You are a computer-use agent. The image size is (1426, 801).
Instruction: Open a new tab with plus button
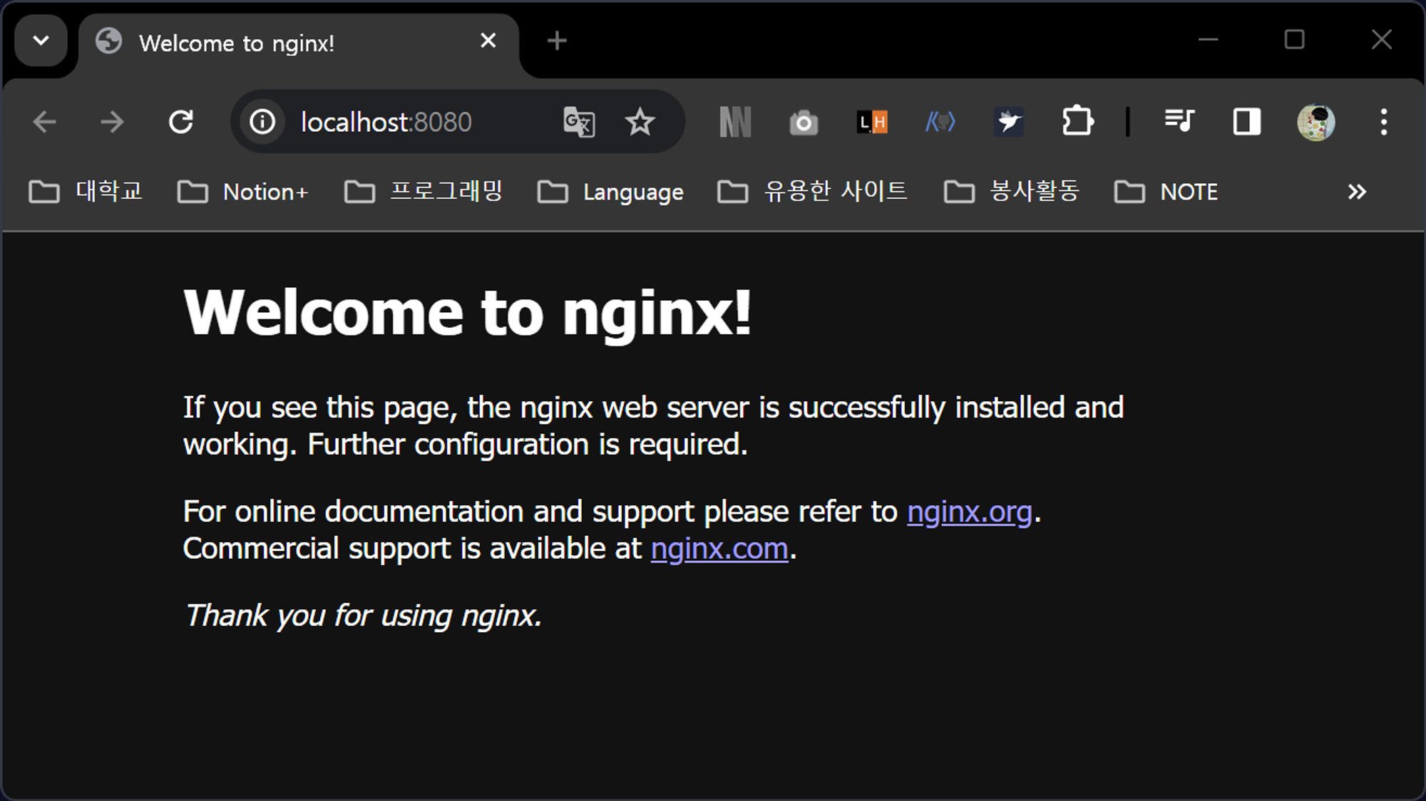557,41
